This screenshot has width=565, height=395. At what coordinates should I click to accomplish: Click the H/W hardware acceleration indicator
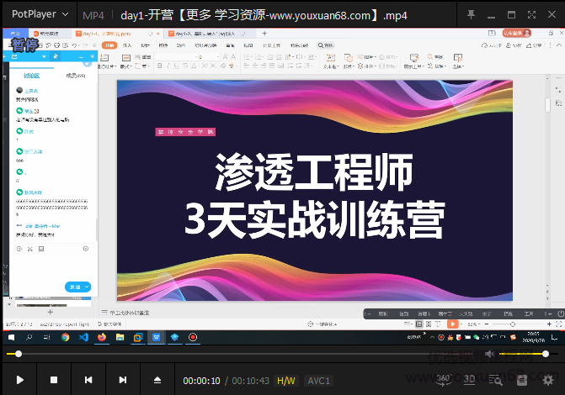tap(286, 381)
